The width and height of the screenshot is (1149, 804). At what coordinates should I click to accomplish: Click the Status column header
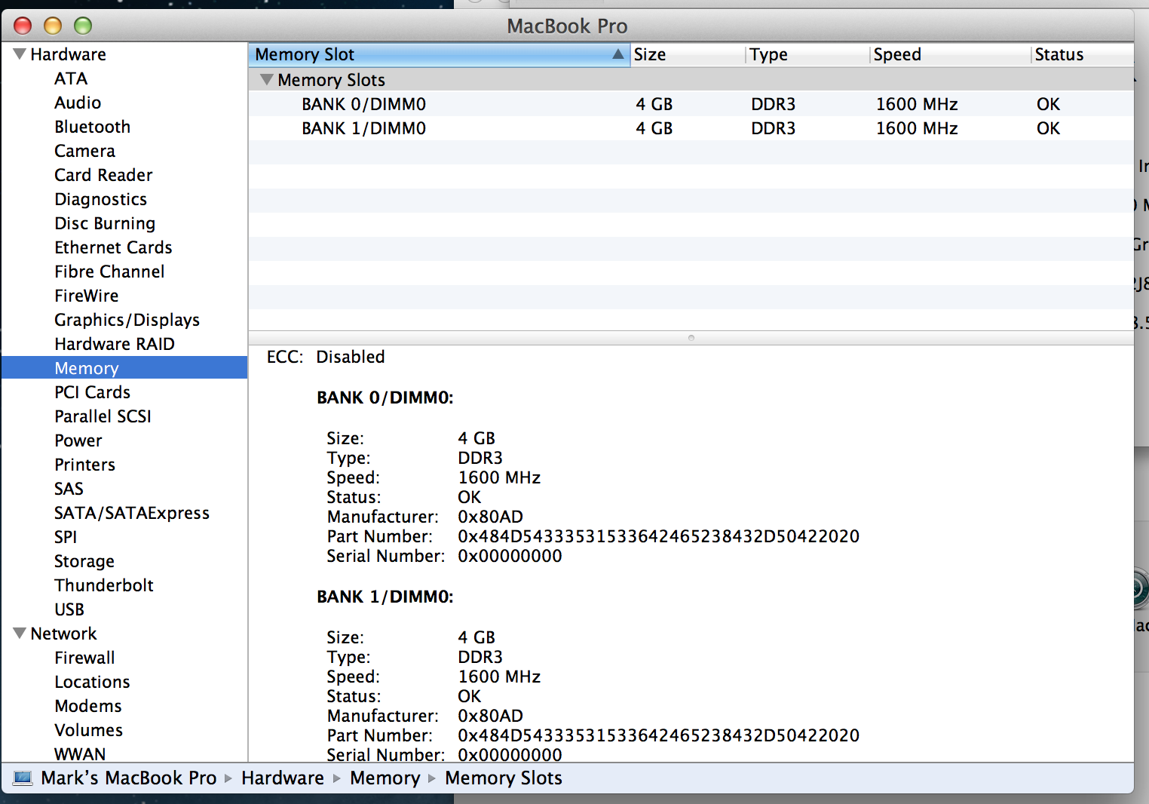click(x=1059, y=54)
